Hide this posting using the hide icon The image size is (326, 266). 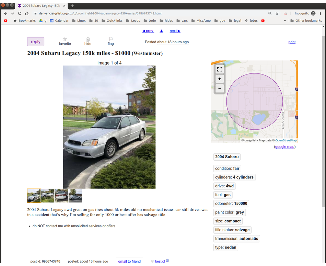pyautogui.click(x=88, y=39)
